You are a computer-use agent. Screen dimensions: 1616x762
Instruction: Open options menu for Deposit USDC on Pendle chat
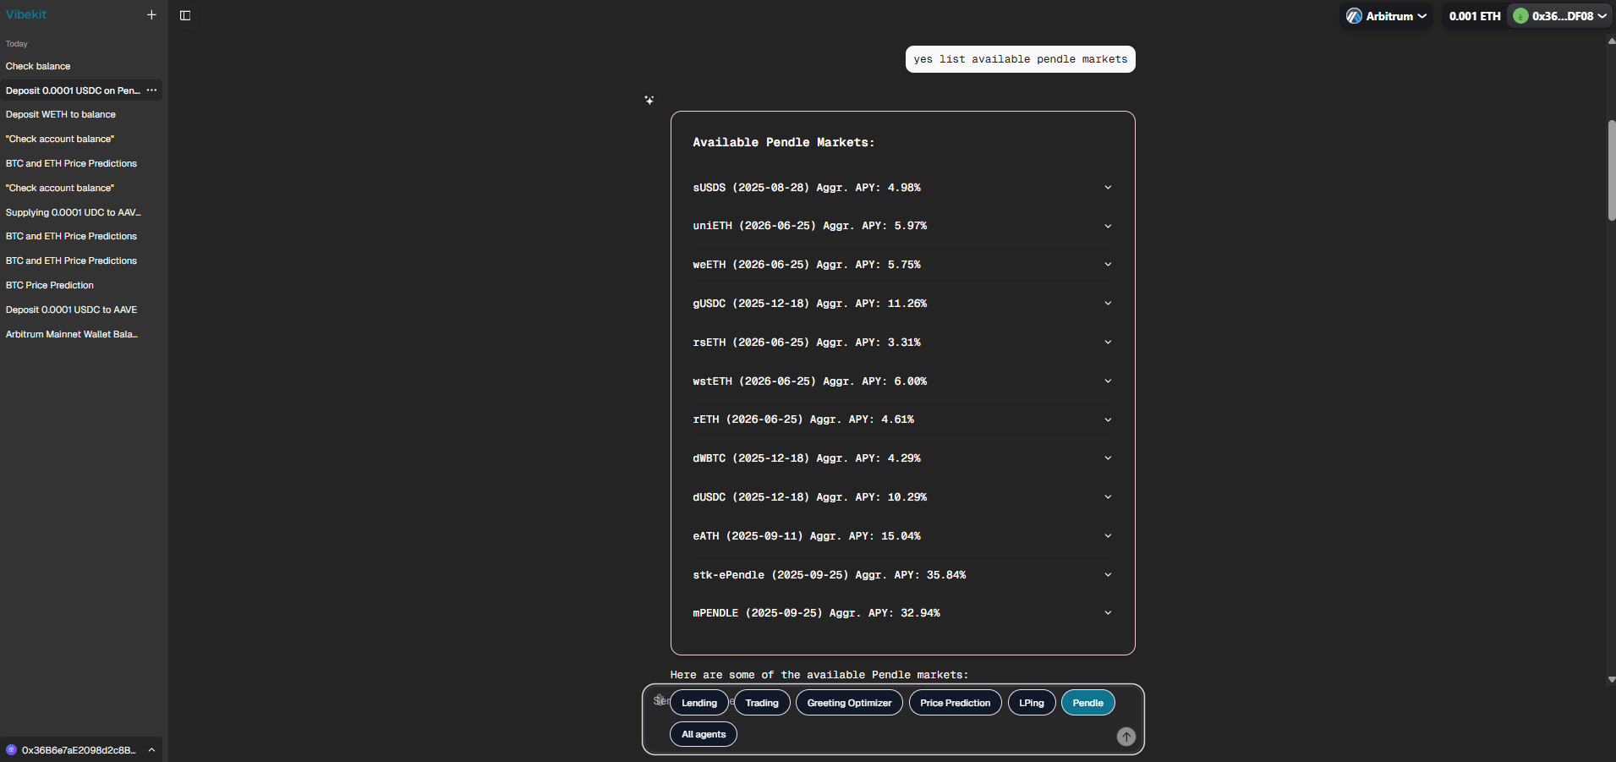151,90
